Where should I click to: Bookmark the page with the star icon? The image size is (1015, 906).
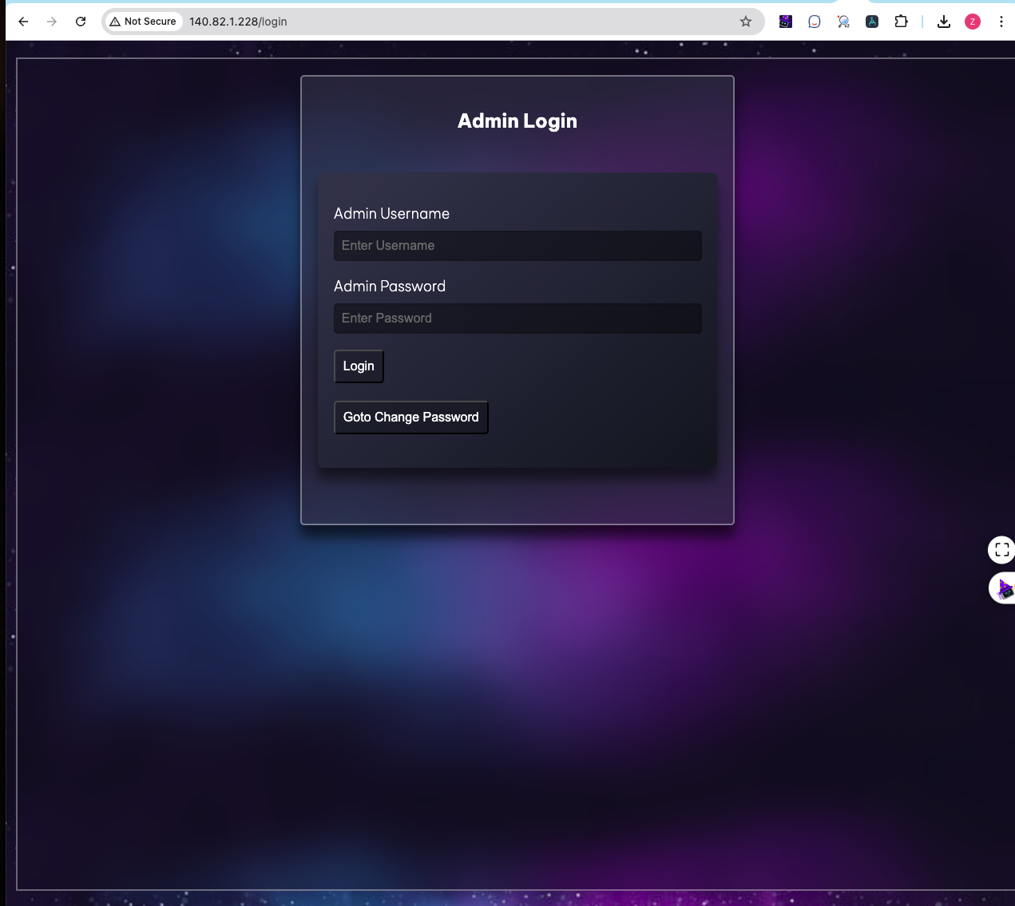(x=746, y=22)
